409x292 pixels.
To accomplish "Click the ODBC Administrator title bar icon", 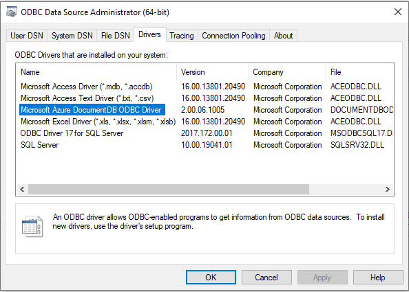I will click(12, 12).
